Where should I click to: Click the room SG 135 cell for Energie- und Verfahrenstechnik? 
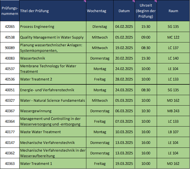[x=173, y=90]
